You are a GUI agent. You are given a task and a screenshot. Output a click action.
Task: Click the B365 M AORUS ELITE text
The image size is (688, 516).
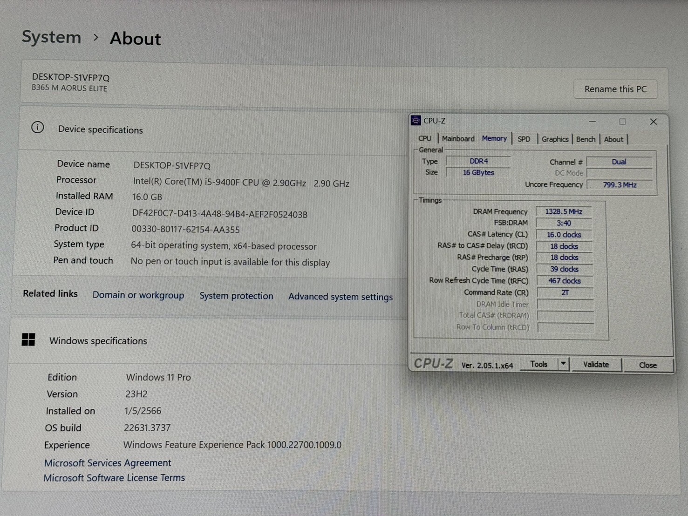coord(69,88)
